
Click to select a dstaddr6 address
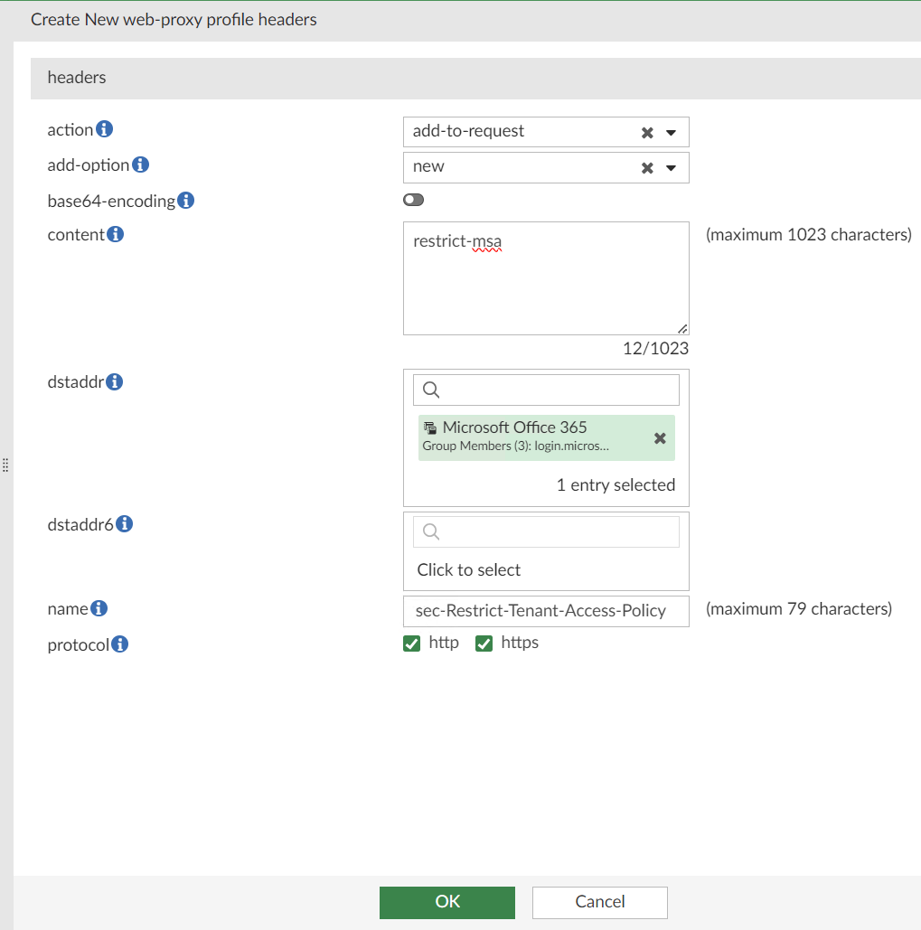tap(469, 569)
